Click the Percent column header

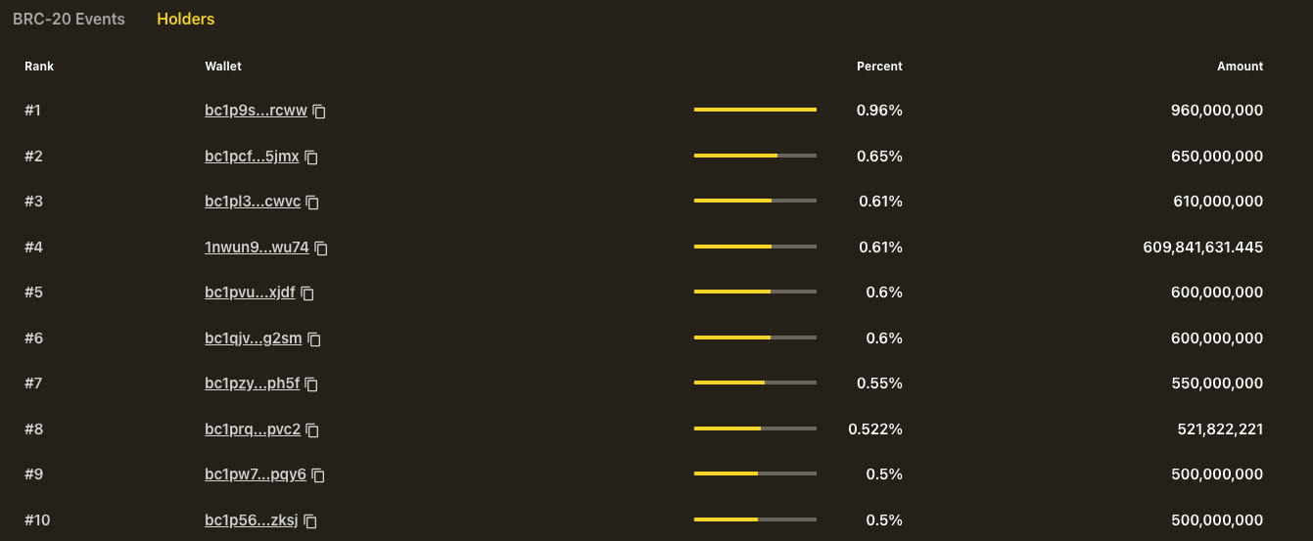click(x=879, y=67)
